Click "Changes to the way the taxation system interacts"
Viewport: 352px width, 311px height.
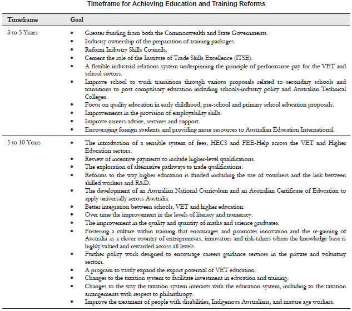[x=215, y=290]
